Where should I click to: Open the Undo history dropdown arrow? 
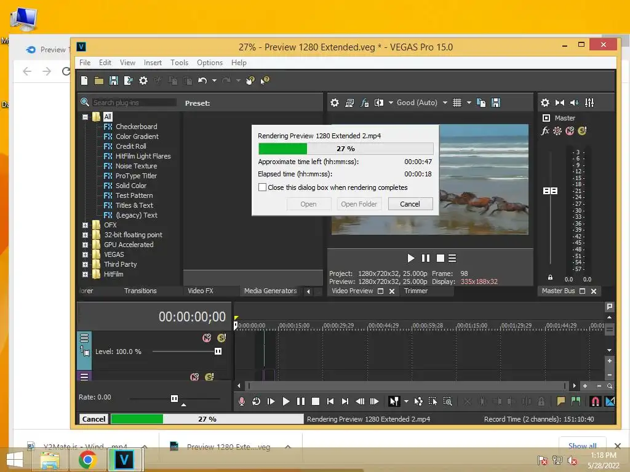(x=214, y=81)
